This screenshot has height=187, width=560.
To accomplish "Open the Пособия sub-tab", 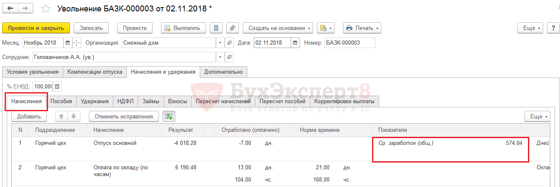I will pos(62,102).
